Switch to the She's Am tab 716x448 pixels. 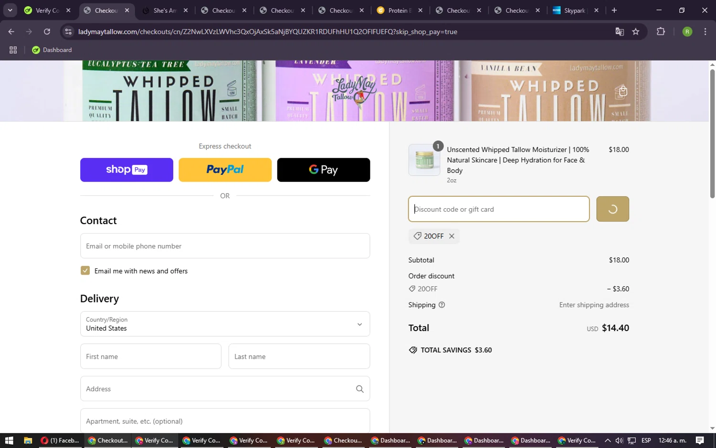coord(165,10)
